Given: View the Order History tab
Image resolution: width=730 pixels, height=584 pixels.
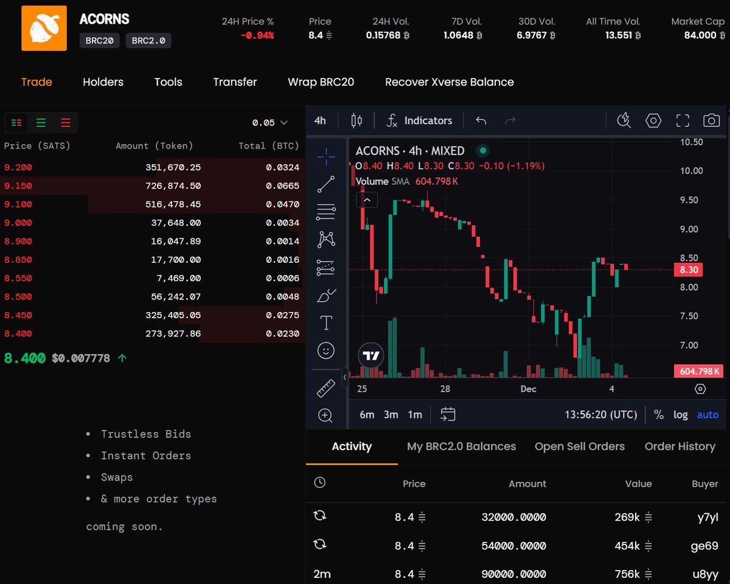Looking at the screenshot, I should [x=680, y=447].
